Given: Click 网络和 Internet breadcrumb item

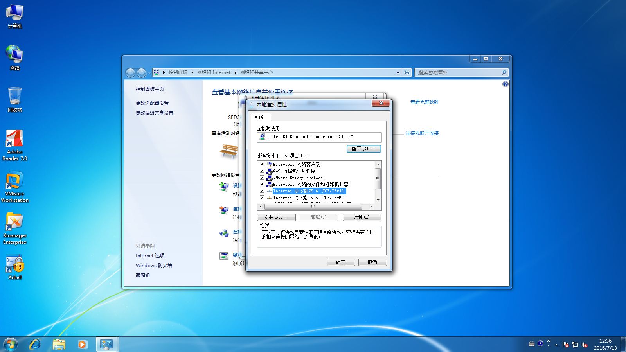Looking at the screenshot, I should point(214,72).
